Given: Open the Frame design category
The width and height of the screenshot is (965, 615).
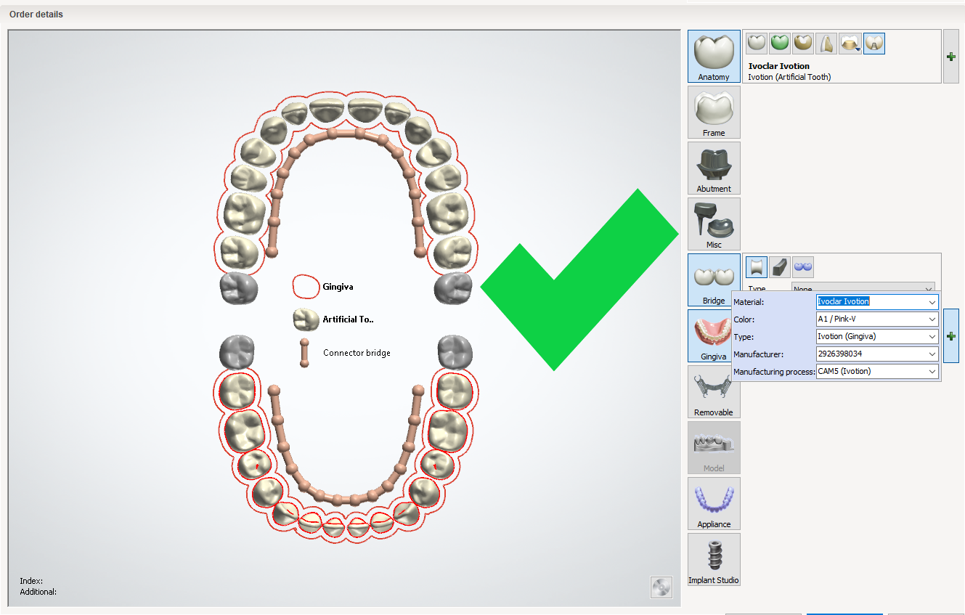Looking at the screenshot, I should (x=714, y=113).
